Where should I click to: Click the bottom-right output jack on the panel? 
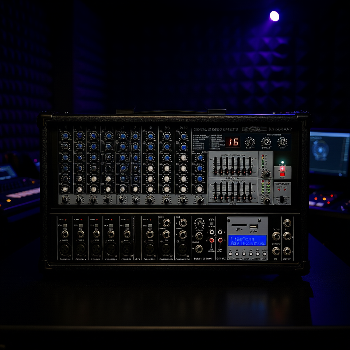(x=287, y=251)
